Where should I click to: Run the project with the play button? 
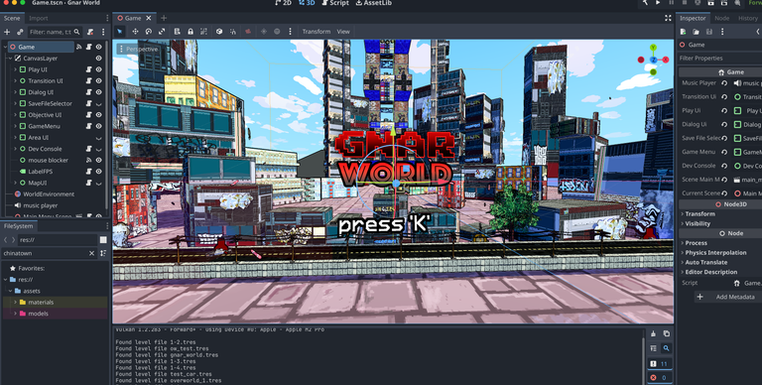pos(658,3)
